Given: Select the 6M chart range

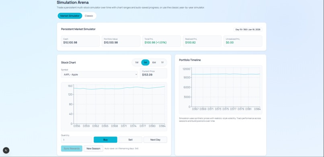Looking at the screenshot, I should click(x=154, y=62).
